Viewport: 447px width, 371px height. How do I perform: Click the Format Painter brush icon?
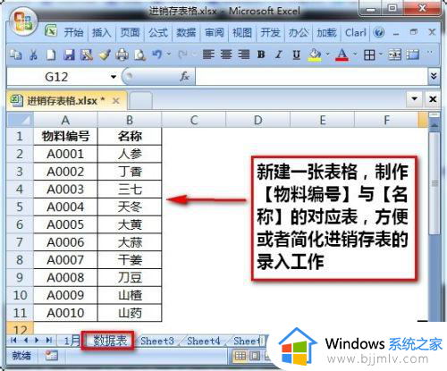pos(105,55)
